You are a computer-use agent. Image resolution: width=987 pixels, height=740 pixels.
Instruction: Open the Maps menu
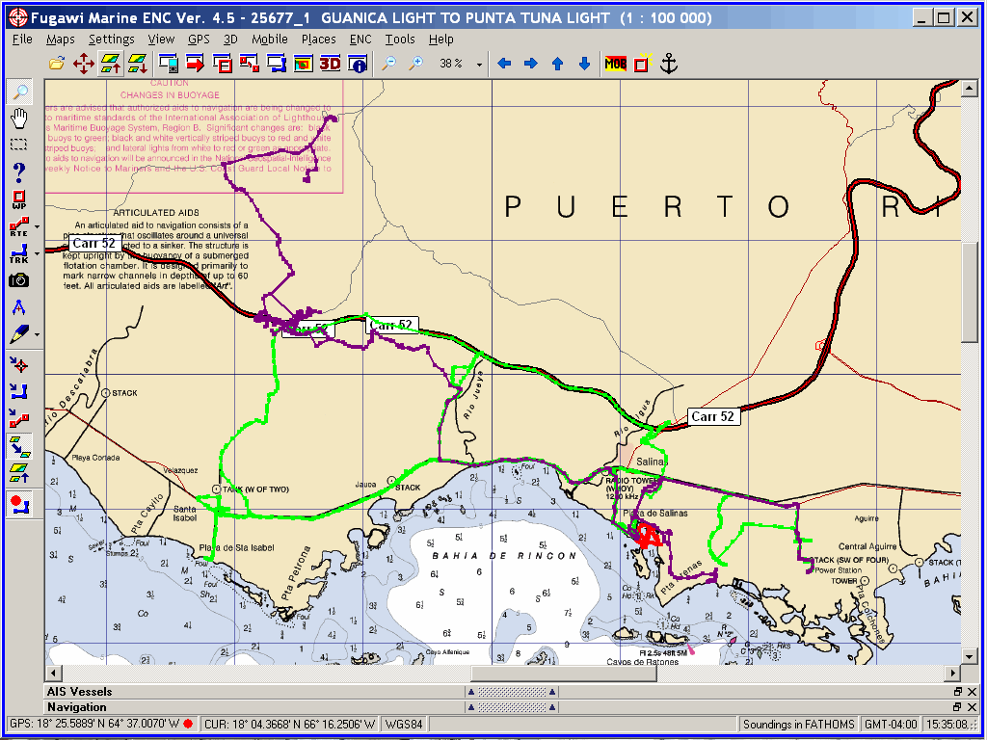click(x=61, y=39)
